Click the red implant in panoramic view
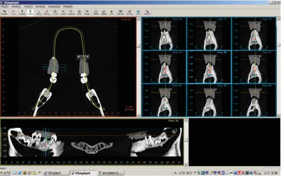284x176 pixels. tap(46, 144)
